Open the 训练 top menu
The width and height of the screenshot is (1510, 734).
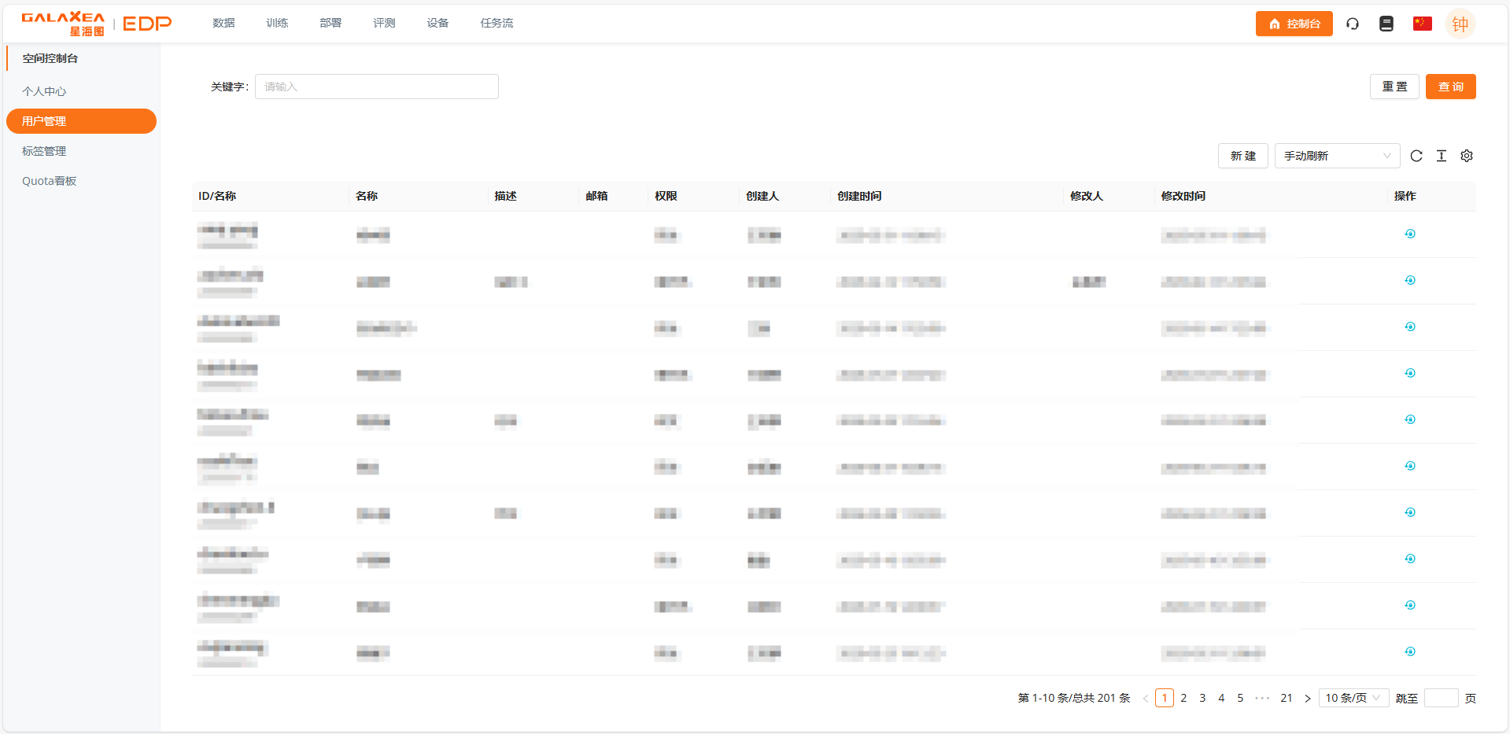[x=277, y=23]
